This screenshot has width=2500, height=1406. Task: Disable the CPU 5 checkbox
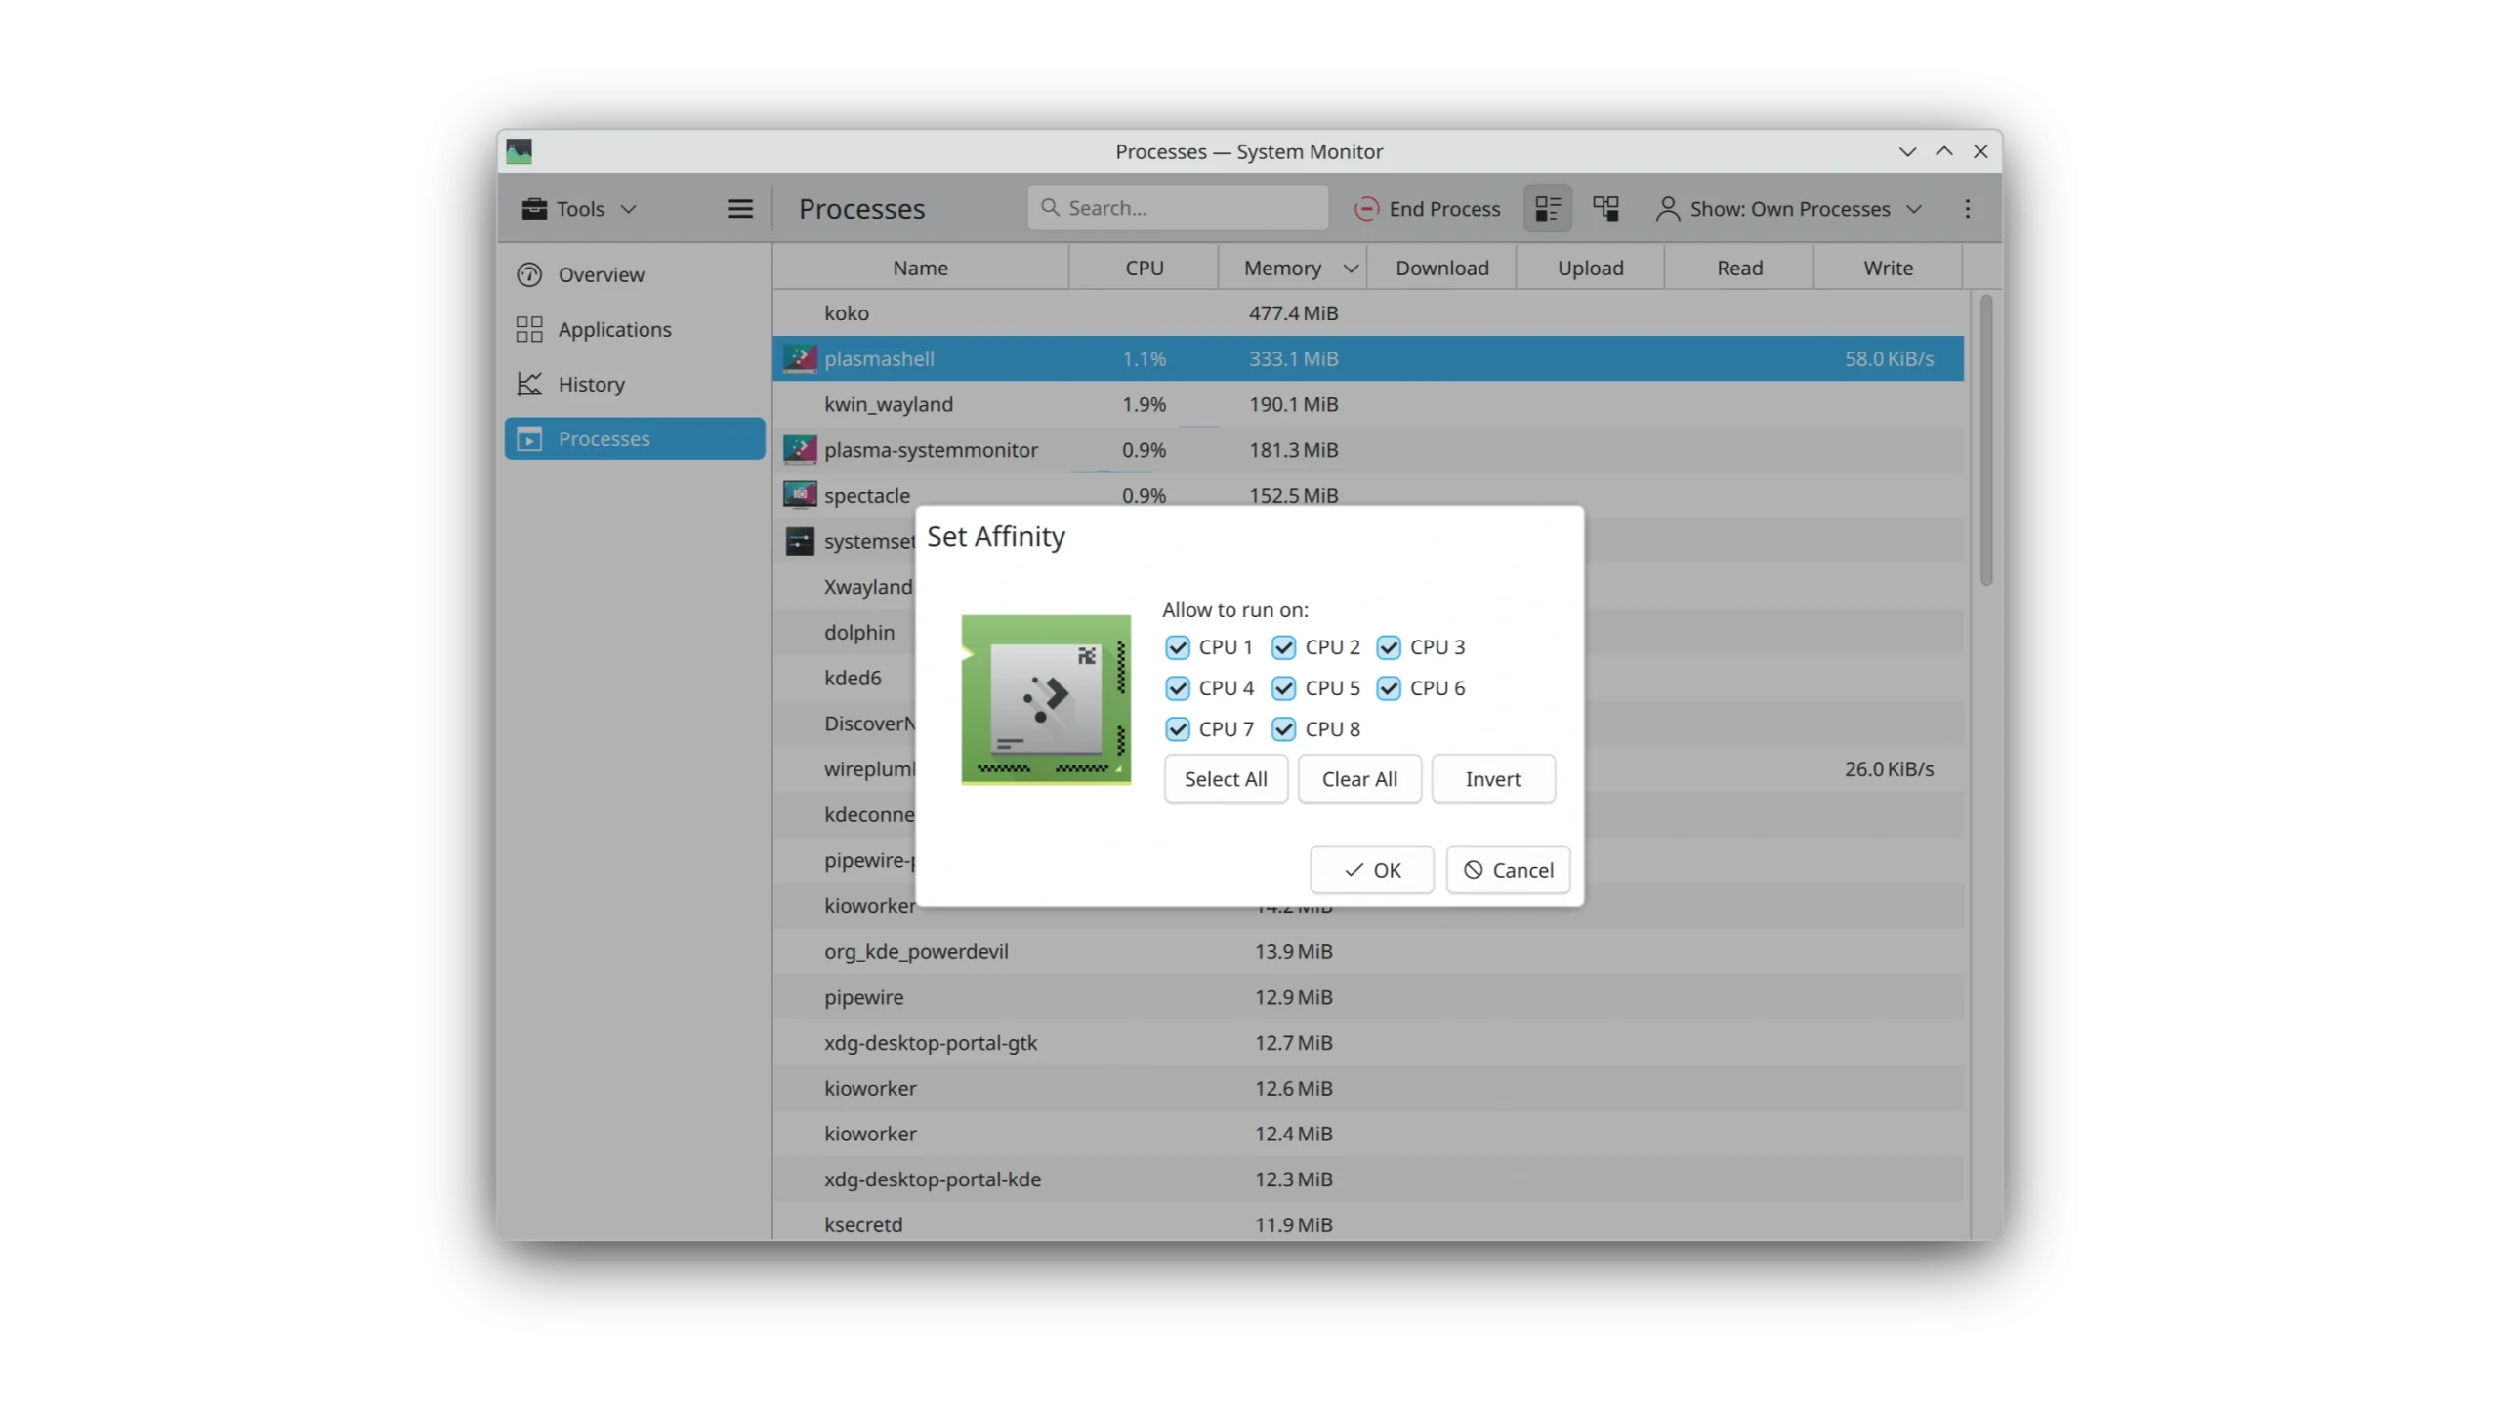(1283, 688)
